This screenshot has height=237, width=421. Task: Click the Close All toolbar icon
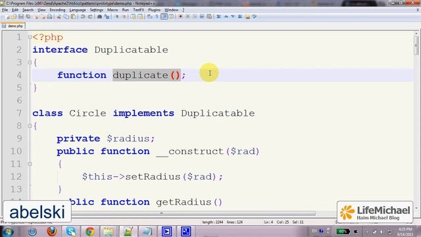[x=43, y=16]
